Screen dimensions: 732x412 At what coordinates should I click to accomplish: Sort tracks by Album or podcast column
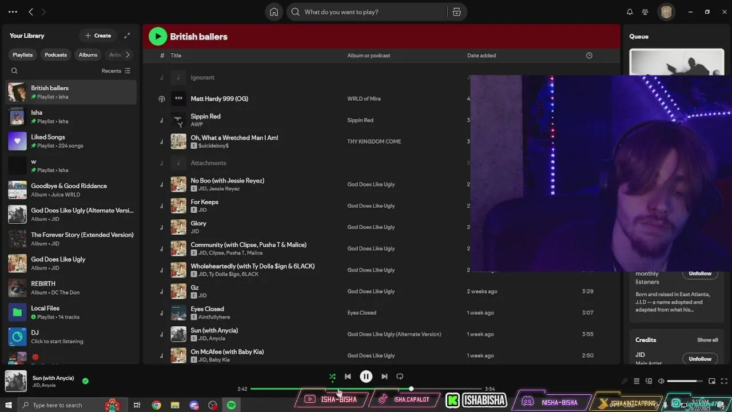pos(368,56)
